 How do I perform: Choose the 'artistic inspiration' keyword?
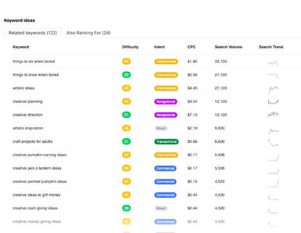point(28,128)
